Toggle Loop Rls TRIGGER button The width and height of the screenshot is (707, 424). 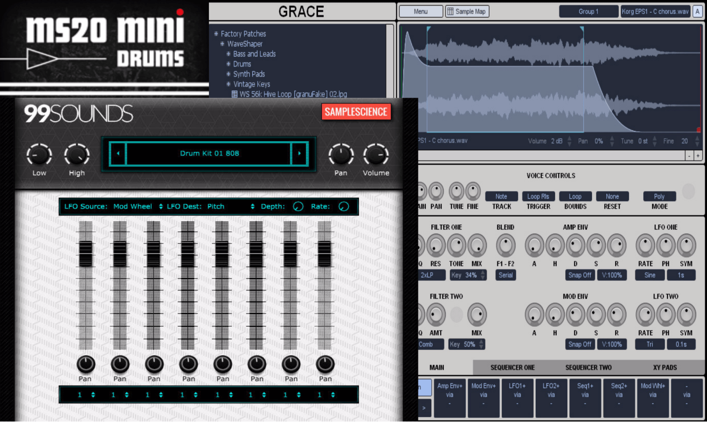(538, 197)
